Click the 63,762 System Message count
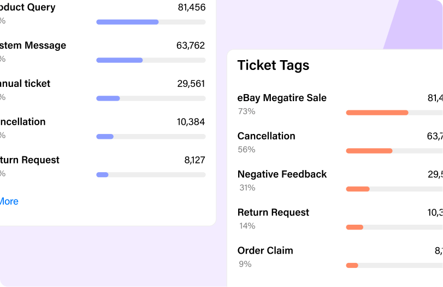Viewport: 443px width, 287px height. pos(190,45)
